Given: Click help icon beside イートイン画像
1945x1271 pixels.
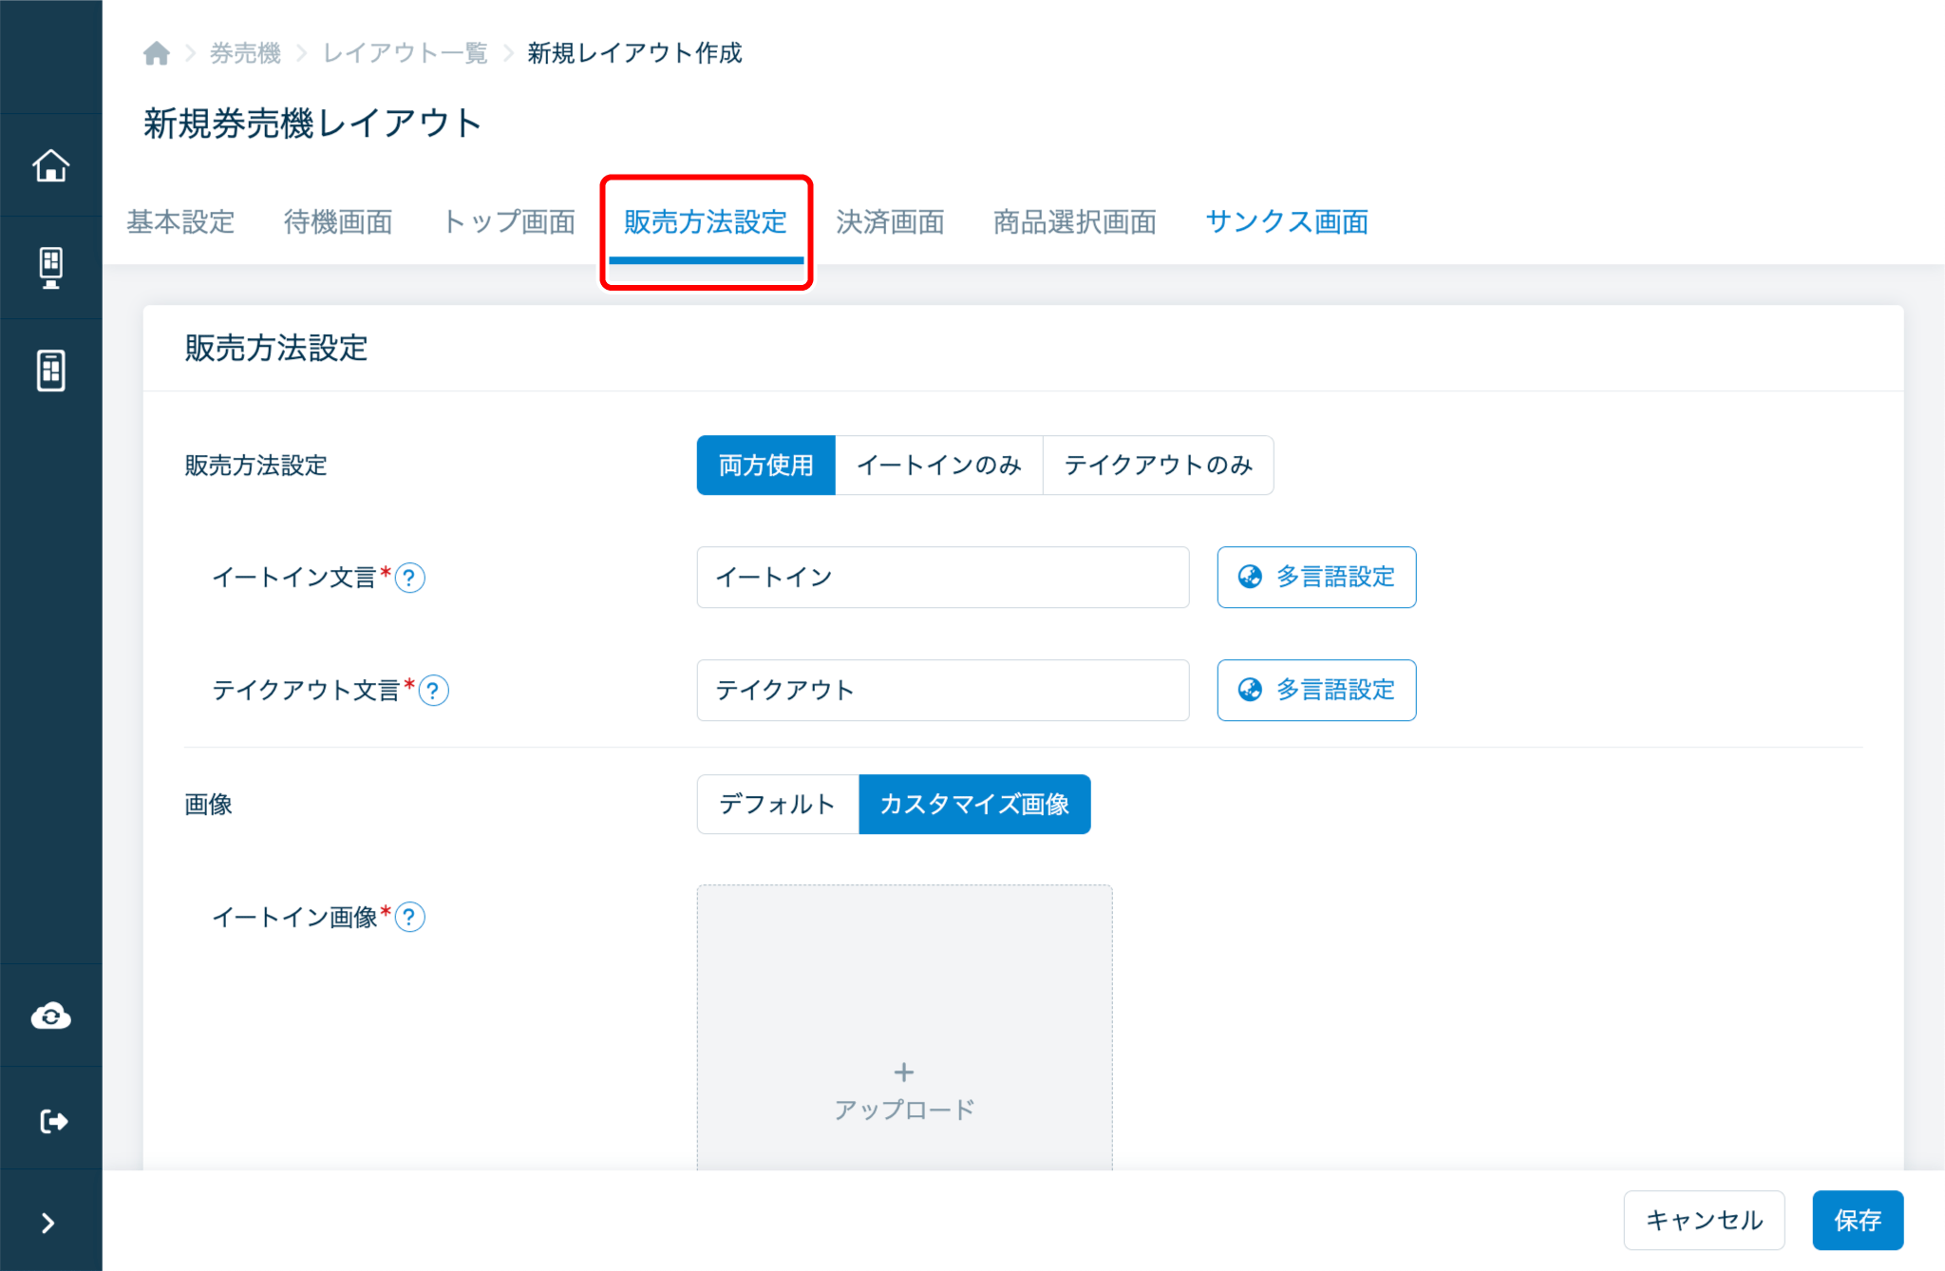Looking at the screenshot, I should (410, 918).
